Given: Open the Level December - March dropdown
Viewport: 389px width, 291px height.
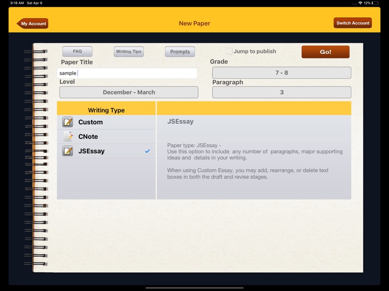Looking at the screenshot, I should click(129, 92).
